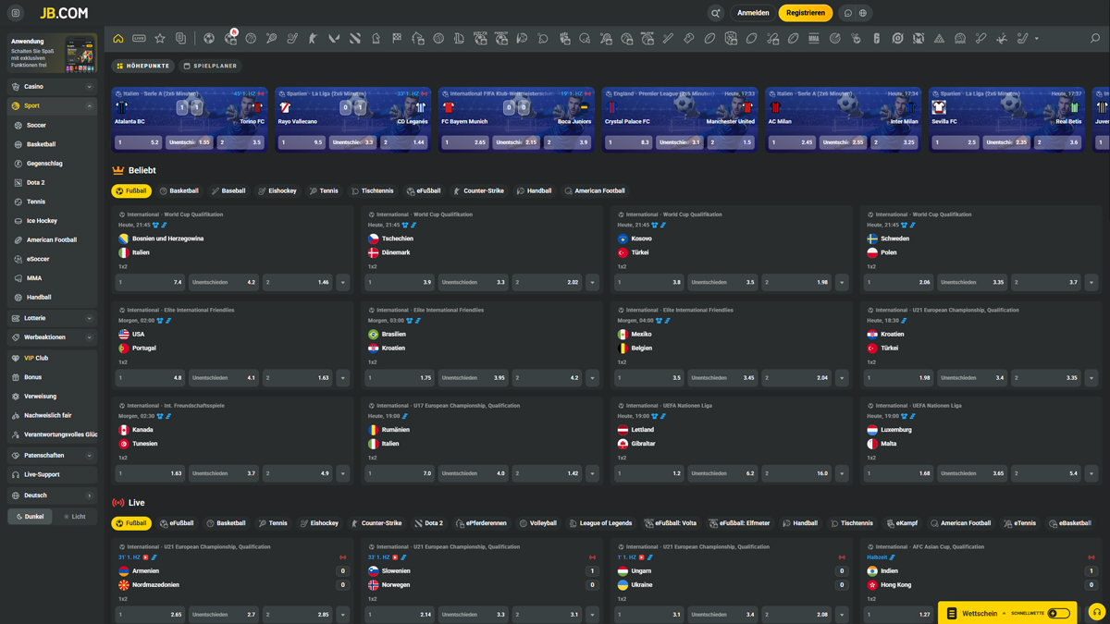Select the billiards triangle icon in sports bar
Image resolution: width=1110 pixels, height=624 pixels.
[x=939, y=39]
